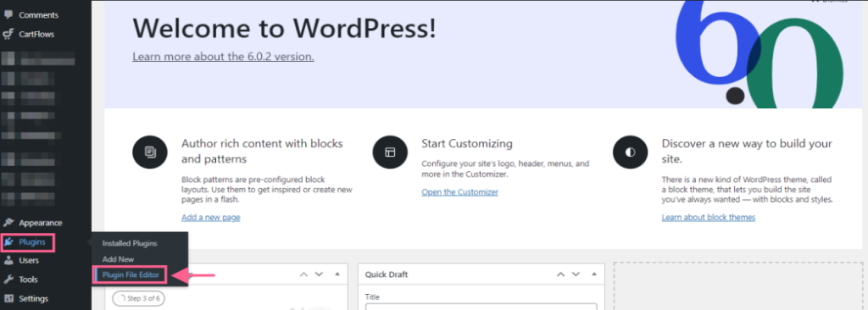Click 'Add a new page' link
Viewport: 868px width, 310px height.
(x=211, y=218)
